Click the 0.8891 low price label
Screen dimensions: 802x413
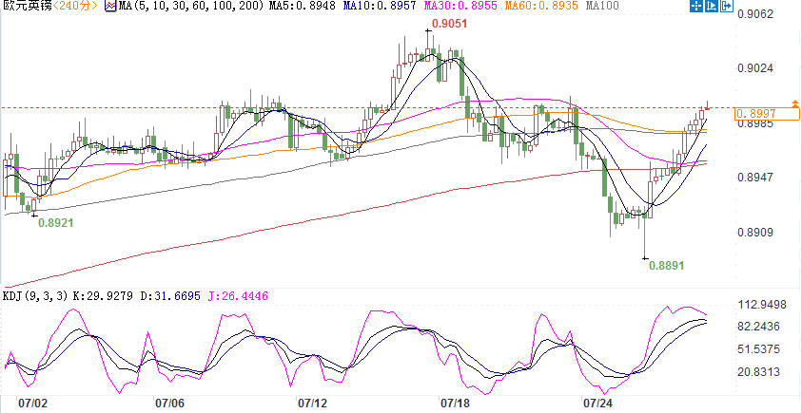[x=666, y=267]
